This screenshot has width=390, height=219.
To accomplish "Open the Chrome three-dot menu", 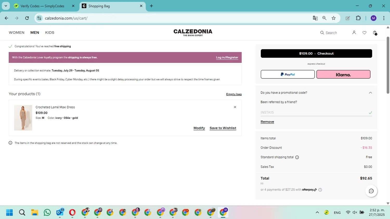I will (384, 18).
